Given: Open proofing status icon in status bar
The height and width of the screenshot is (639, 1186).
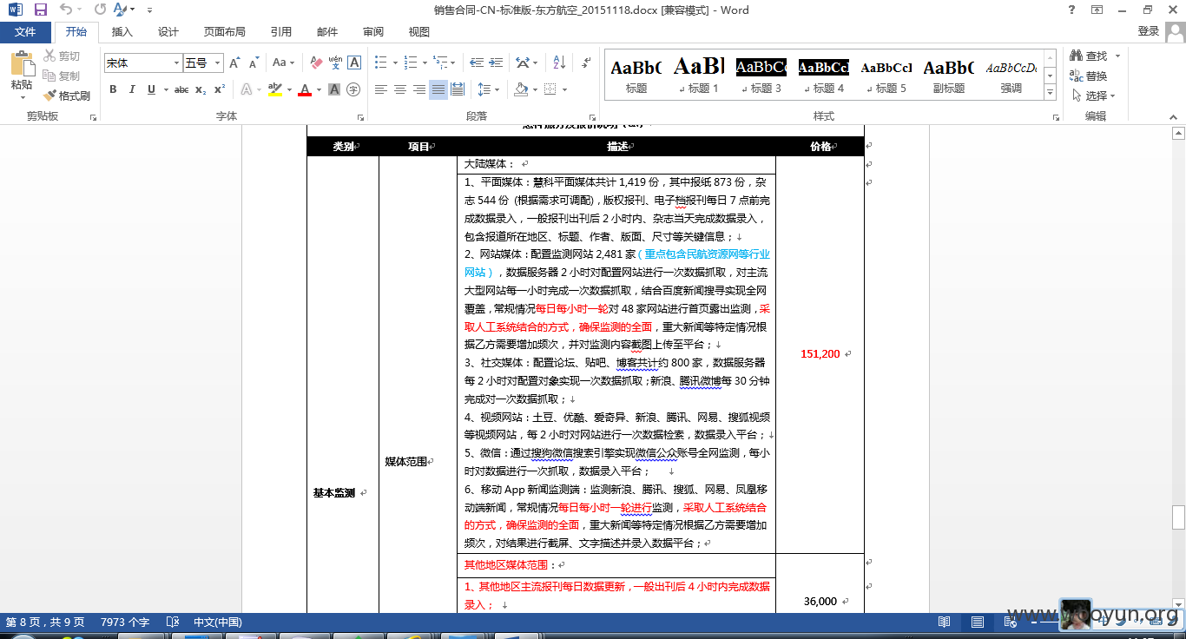Looking at the screenshot, I should pyautogui.click(x=173, y=622).
